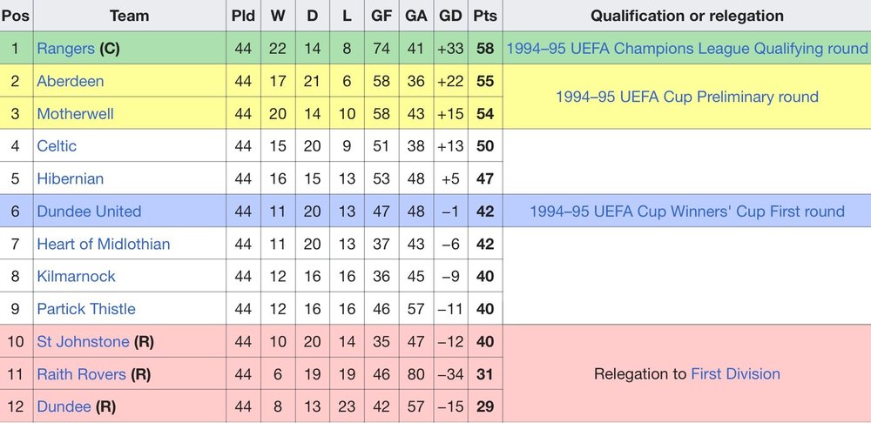
Task: Open the Motherwell team page
Action: (75, 114)
